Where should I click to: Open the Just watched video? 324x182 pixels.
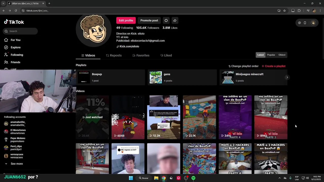(x=92, y=117)
